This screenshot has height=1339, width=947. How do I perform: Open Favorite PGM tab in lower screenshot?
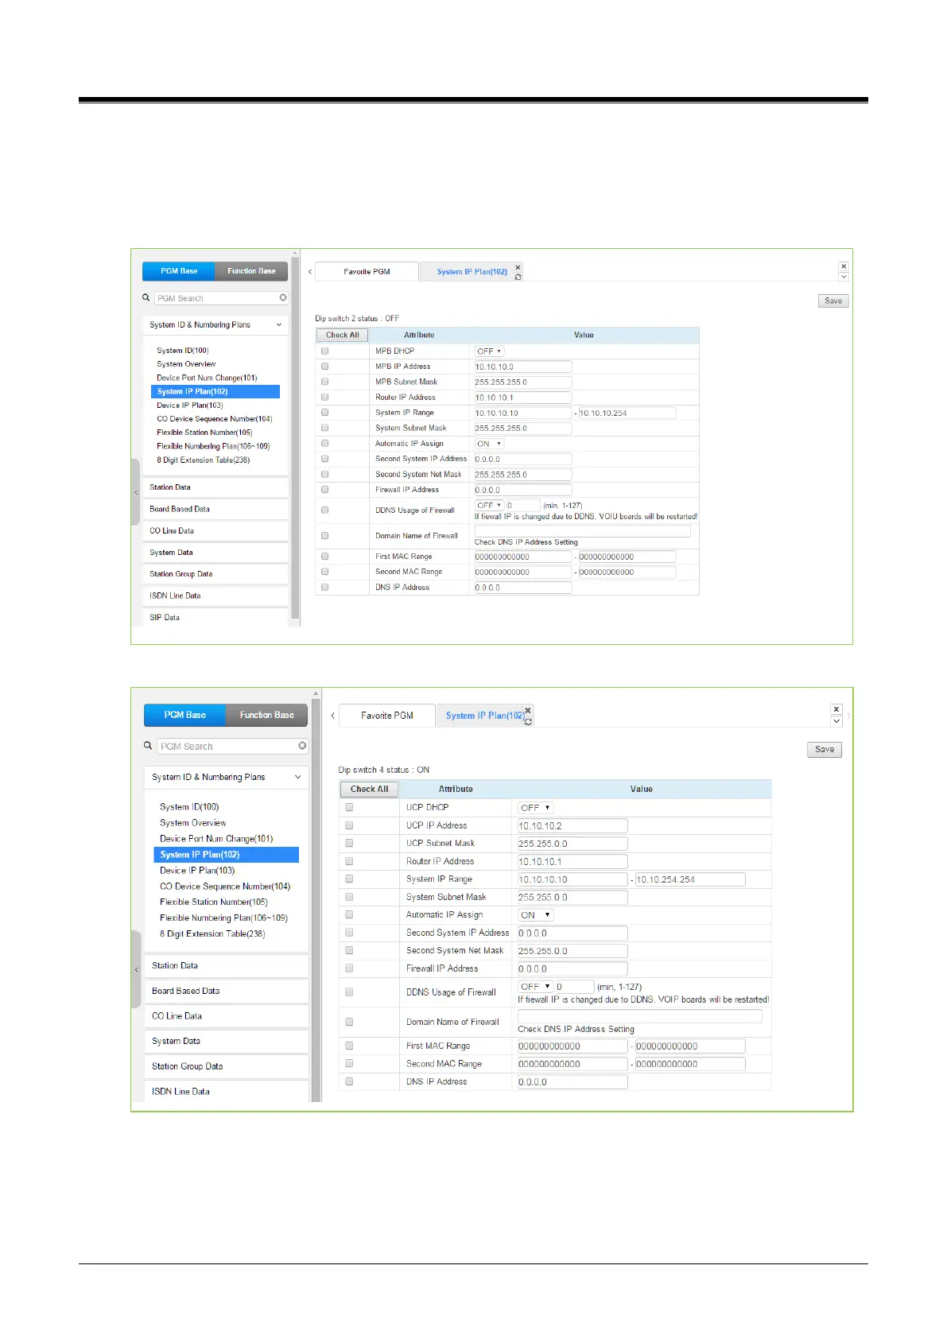(387, 716)
